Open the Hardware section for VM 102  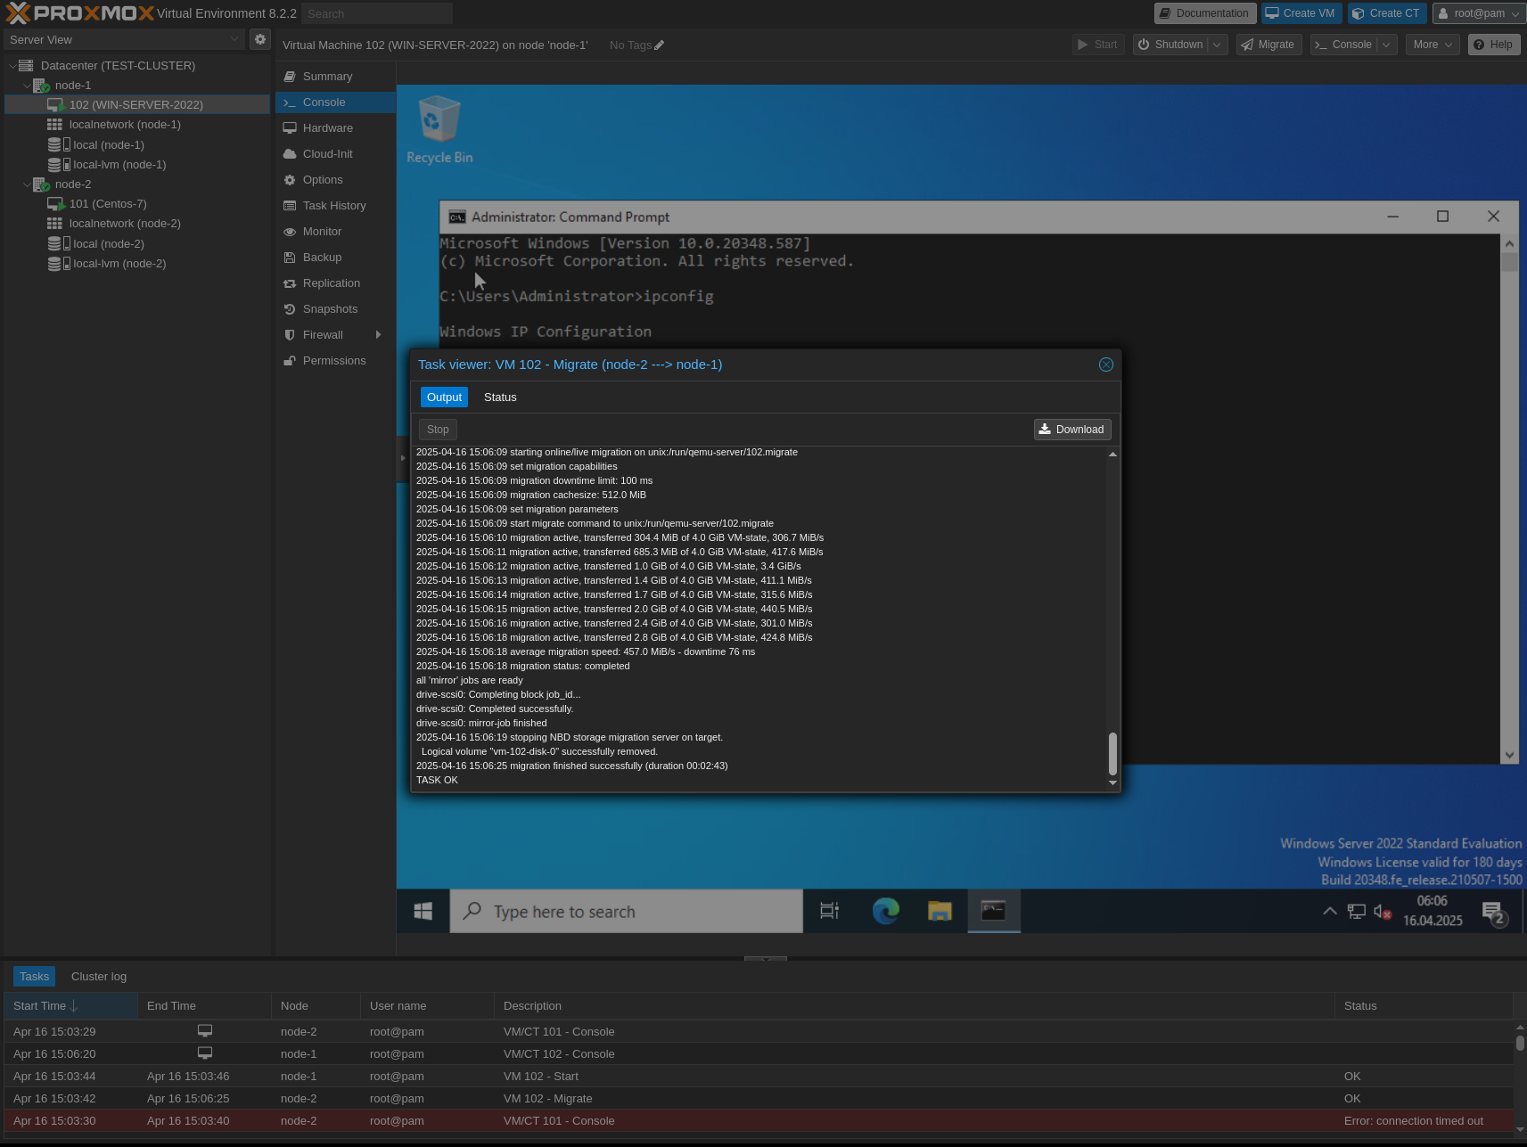click(327, 127)
